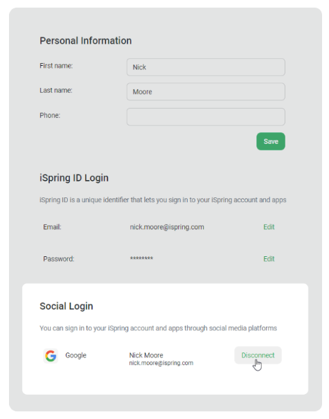Click the Google logo icon

click(x=51, y=356)
